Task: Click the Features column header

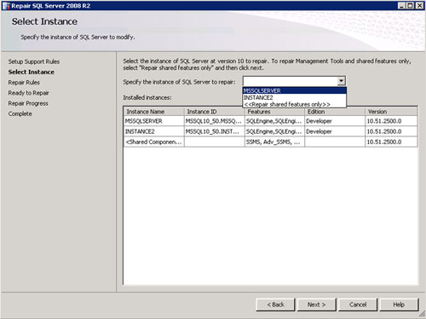Action: tap(274, 112)
